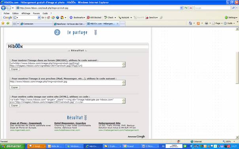Switch to the Connexion tab
The width and height of the screenshot is (239, 149).
[36, 24]
